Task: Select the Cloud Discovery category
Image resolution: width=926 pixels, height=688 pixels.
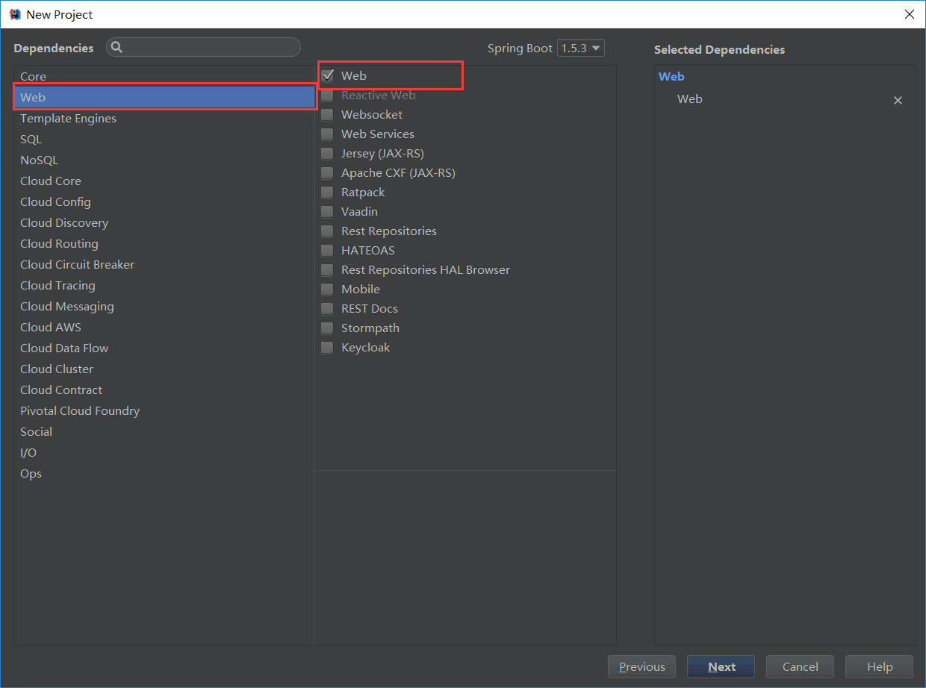Action: click(x=164, y=222)
